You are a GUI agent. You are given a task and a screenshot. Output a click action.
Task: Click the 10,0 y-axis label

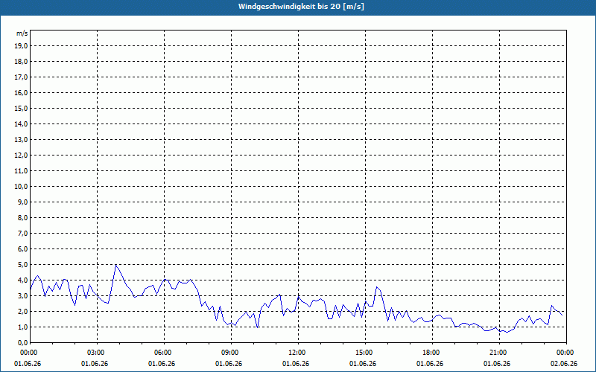pyautogui.click(x=21, y=187)
